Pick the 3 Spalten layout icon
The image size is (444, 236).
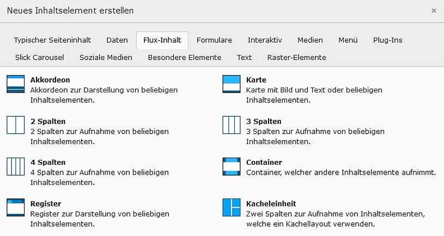click(x=232, y=125)
